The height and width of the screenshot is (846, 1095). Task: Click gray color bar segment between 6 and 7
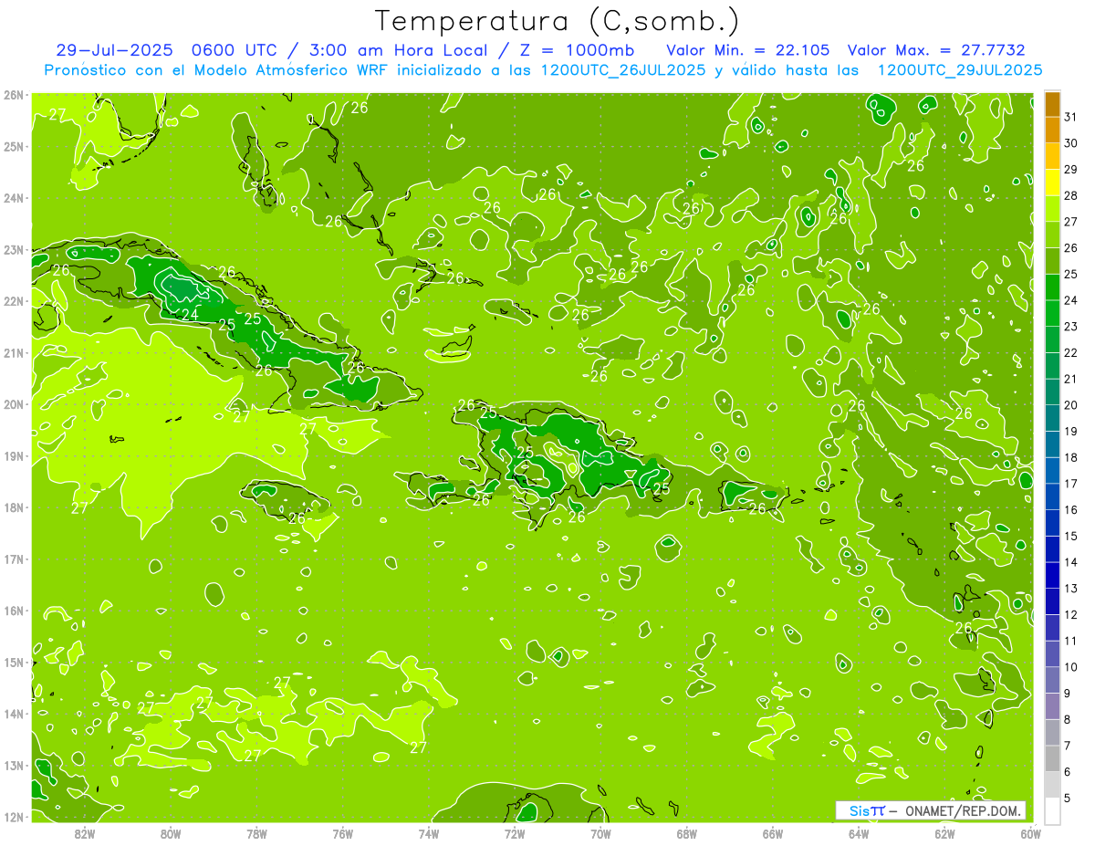(1052, 758)
